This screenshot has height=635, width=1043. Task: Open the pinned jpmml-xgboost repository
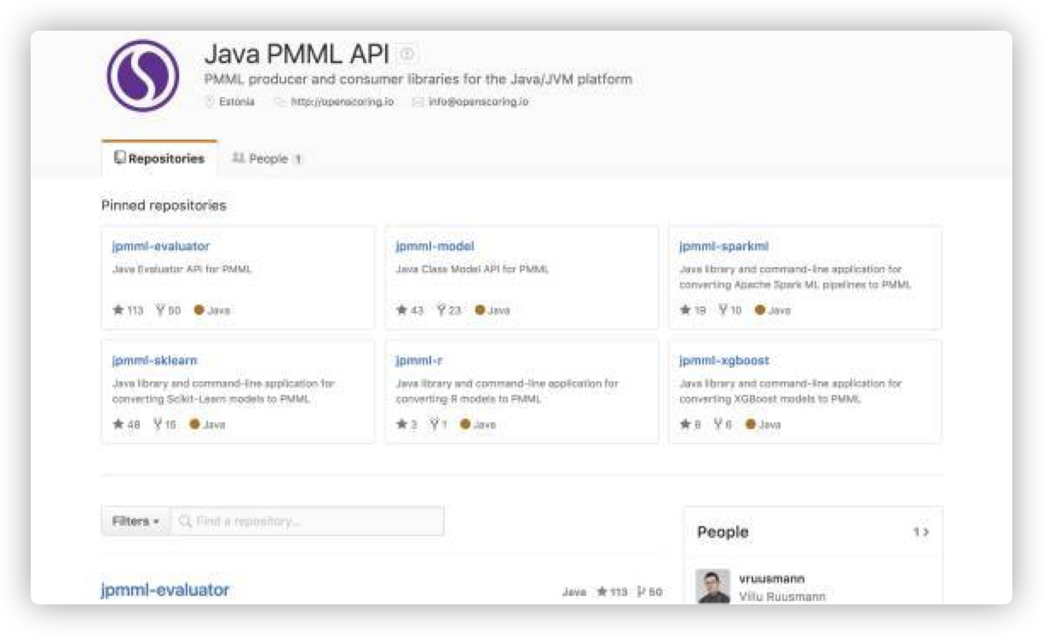pos(723,360)
